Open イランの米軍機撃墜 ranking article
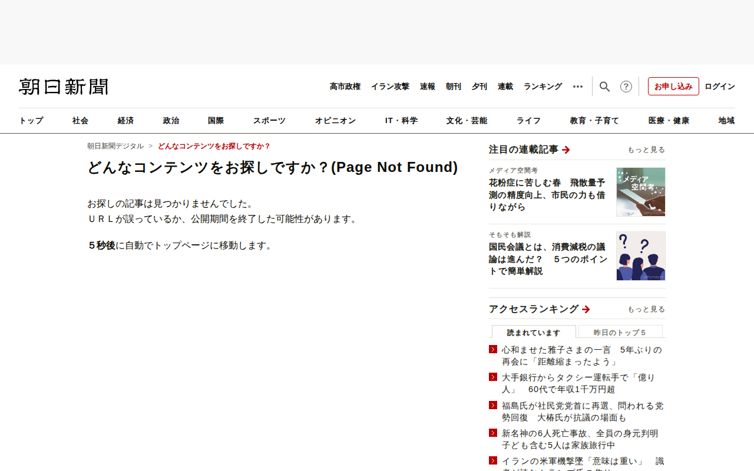The height and width of the screenshot is (471, 754). point(583,463)
